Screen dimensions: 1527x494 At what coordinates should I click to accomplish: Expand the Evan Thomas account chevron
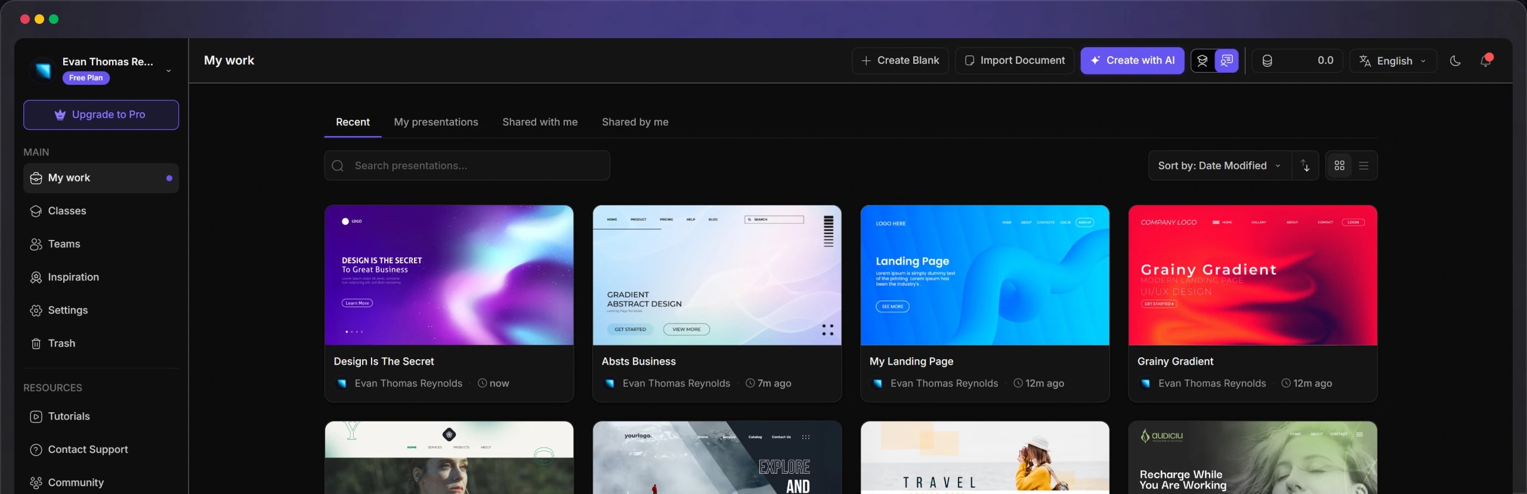tap(169, 70)
